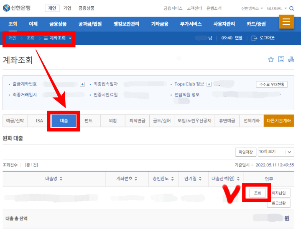Click the 조회 button in loan row

[258, 193]
